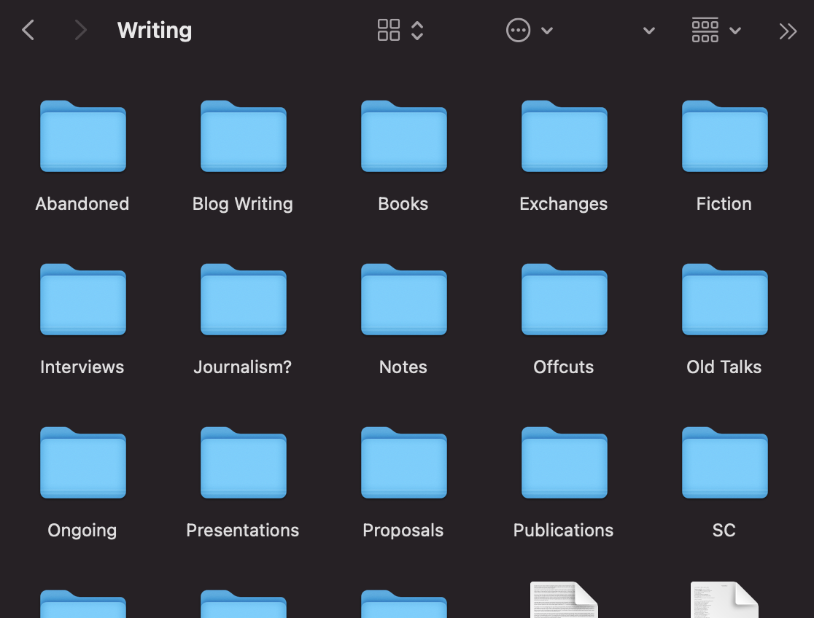The image size is (814, 618).
Task: Click the Presentations folder name
Action: (243, 531)
